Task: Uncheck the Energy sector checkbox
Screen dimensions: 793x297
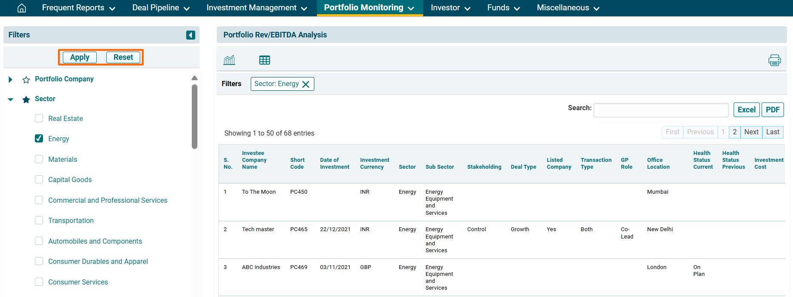Action: click(x=39, y=139)
